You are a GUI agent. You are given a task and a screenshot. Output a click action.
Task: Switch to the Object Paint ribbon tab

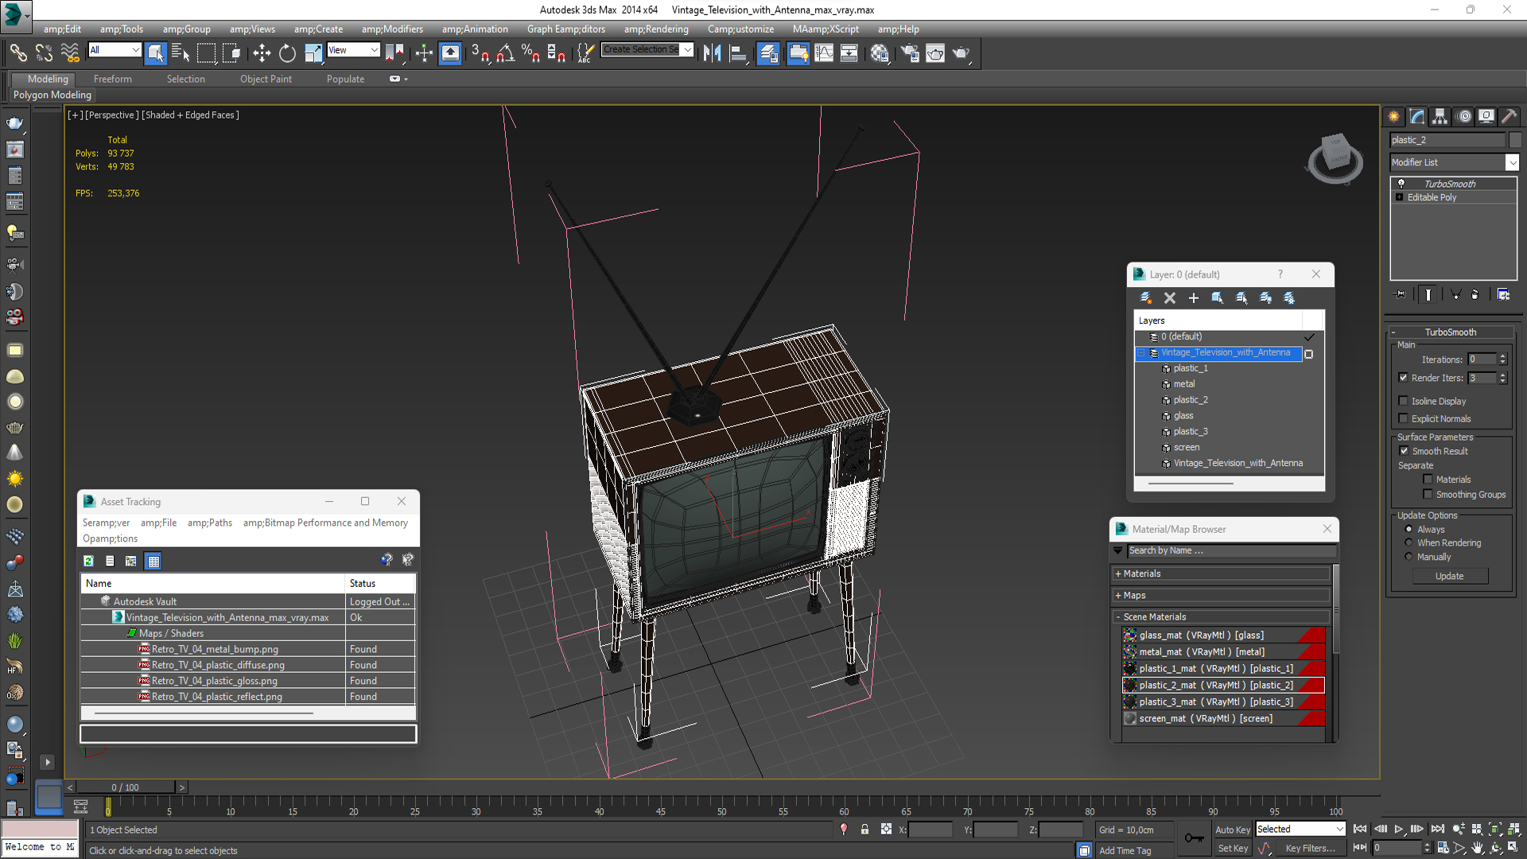266,79
